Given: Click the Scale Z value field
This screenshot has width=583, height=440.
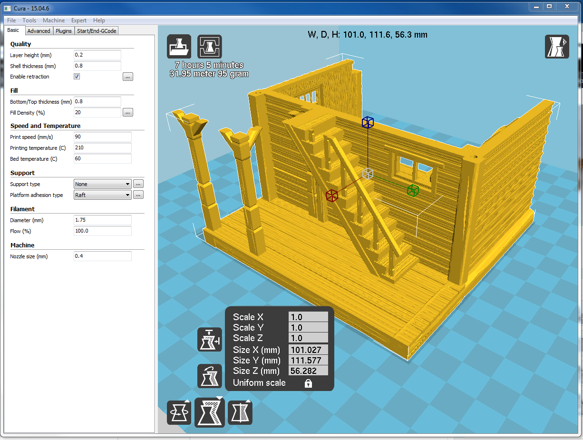Looking at the screenshot, I should coord(308,338).
